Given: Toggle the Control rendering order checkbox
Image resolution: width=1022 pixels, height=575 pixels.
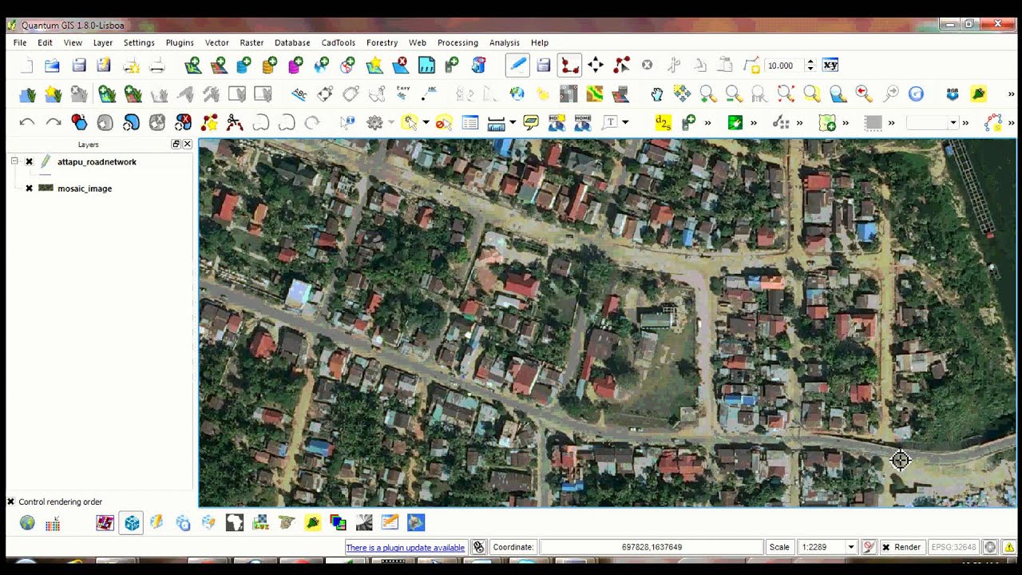Looking at the screenshot, I should pos(10,502).
